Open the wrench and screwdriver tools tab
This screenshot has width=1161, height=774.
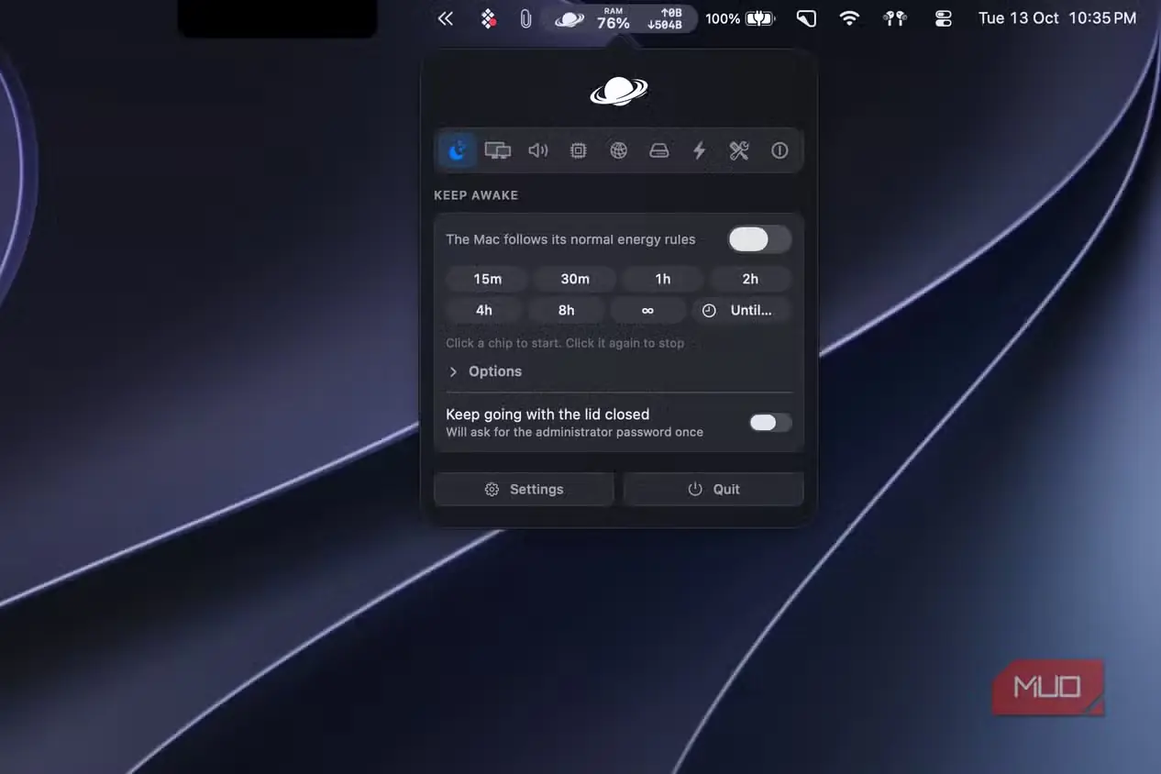click(739, 150)
